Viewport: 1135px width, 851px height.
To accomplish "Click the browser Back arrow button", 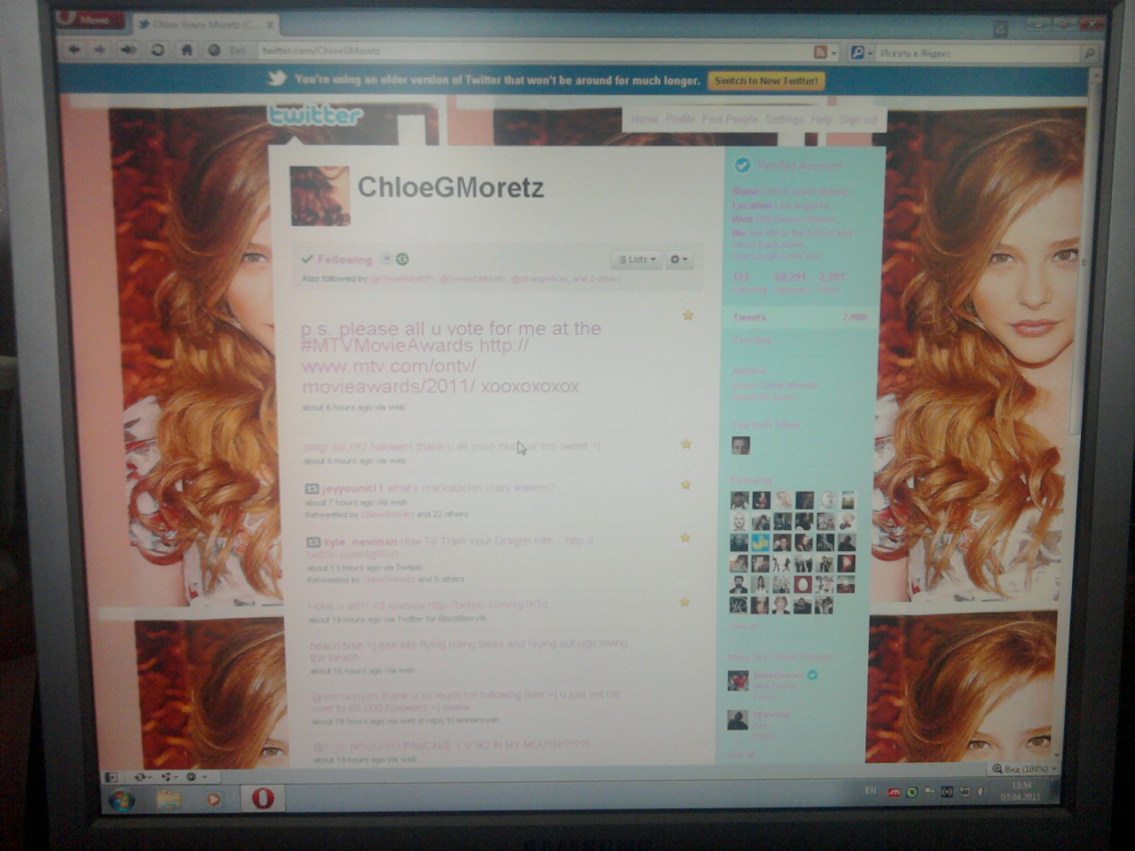I will [74, 51].
